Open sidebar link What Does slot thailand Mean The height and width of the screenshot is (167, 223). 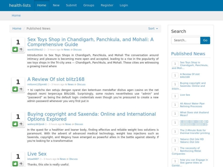194,114
